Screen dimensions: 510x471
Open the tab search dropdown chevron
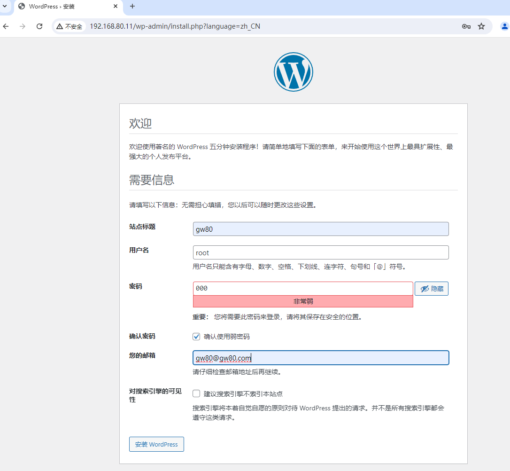click(5, 6)
